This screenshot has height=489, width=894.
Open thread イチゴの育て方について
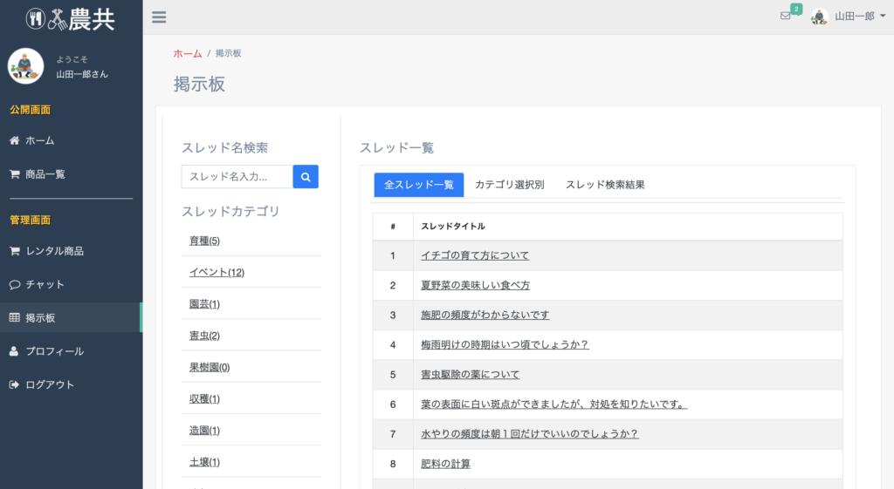tap(475, 255)
